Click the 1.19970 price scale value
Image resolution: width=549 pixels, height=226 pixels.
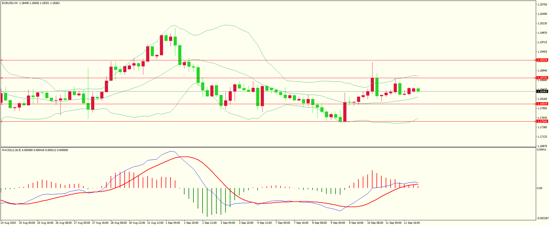[x=542, y=33]
